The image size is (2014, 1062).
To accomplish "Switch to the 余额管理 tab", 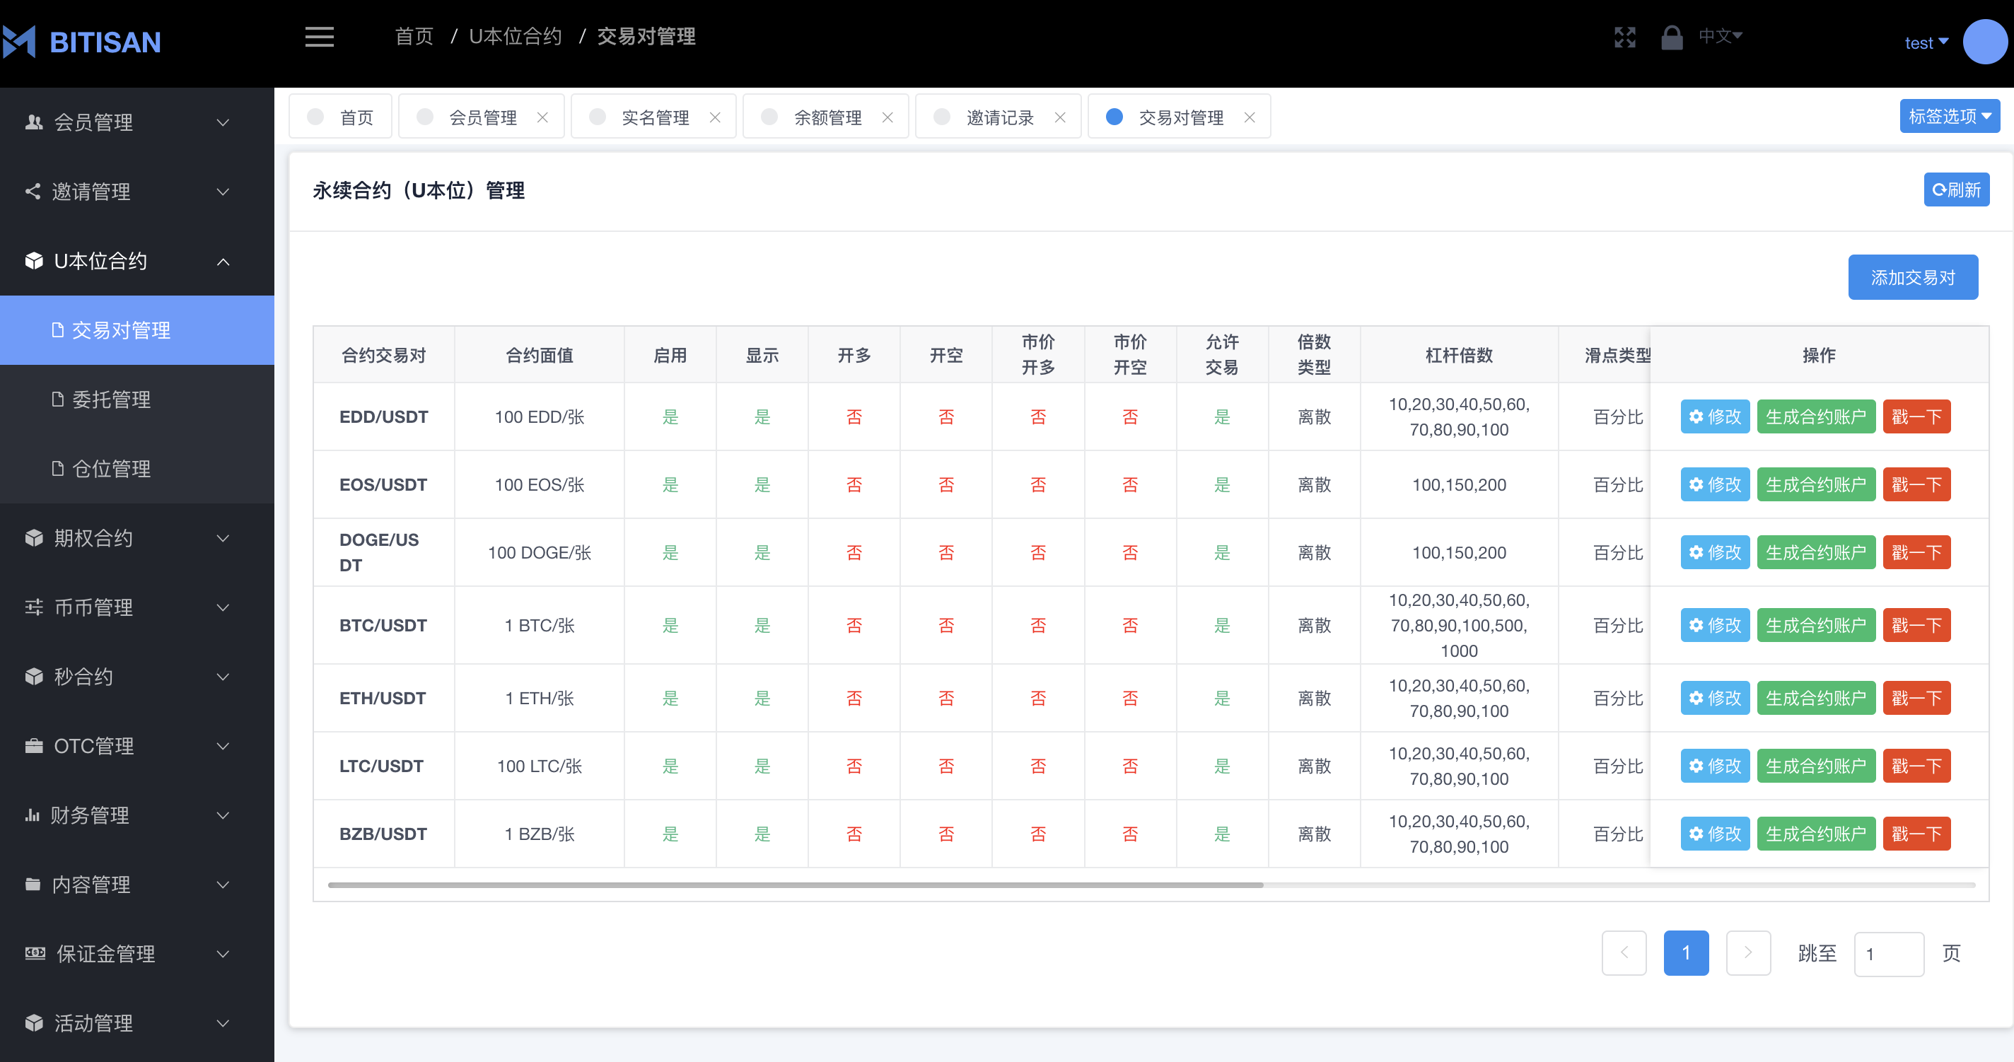I will pos(827,117).
